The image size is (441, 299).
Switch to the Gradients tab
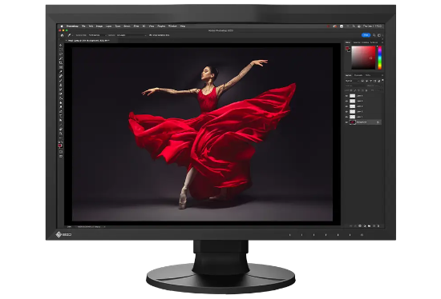click(x=366, y=42)
